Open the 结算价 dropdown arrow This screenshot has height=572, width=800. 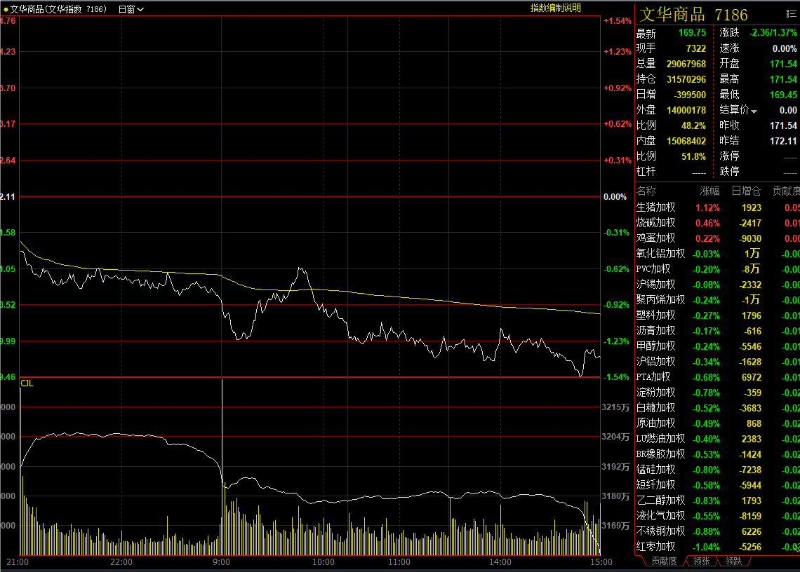pos(754,111)
